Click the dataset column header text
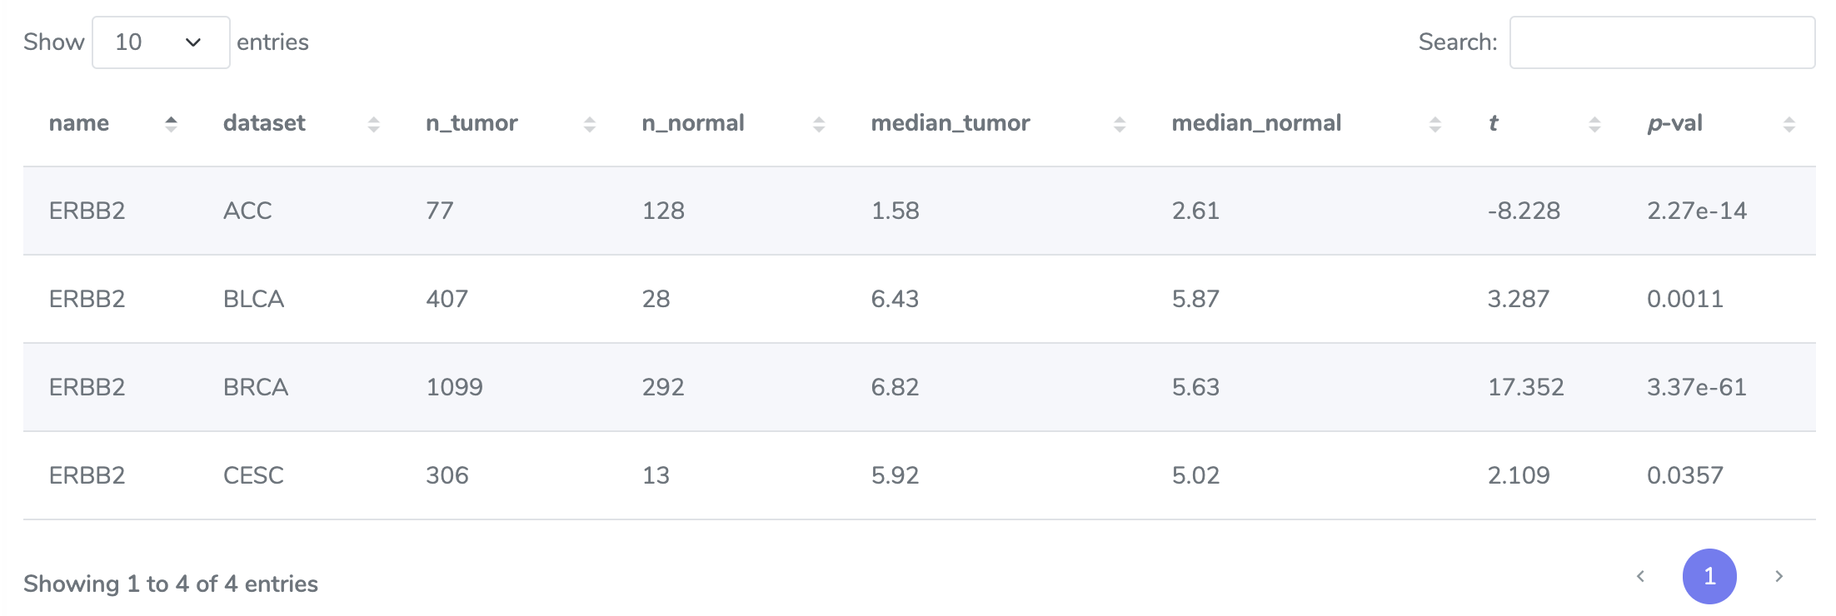The width and height of the screenshot is (1836, 616). click(x=264, y=123)
